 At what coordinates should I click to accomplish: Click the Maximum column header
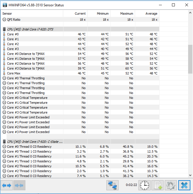(123, 14)
